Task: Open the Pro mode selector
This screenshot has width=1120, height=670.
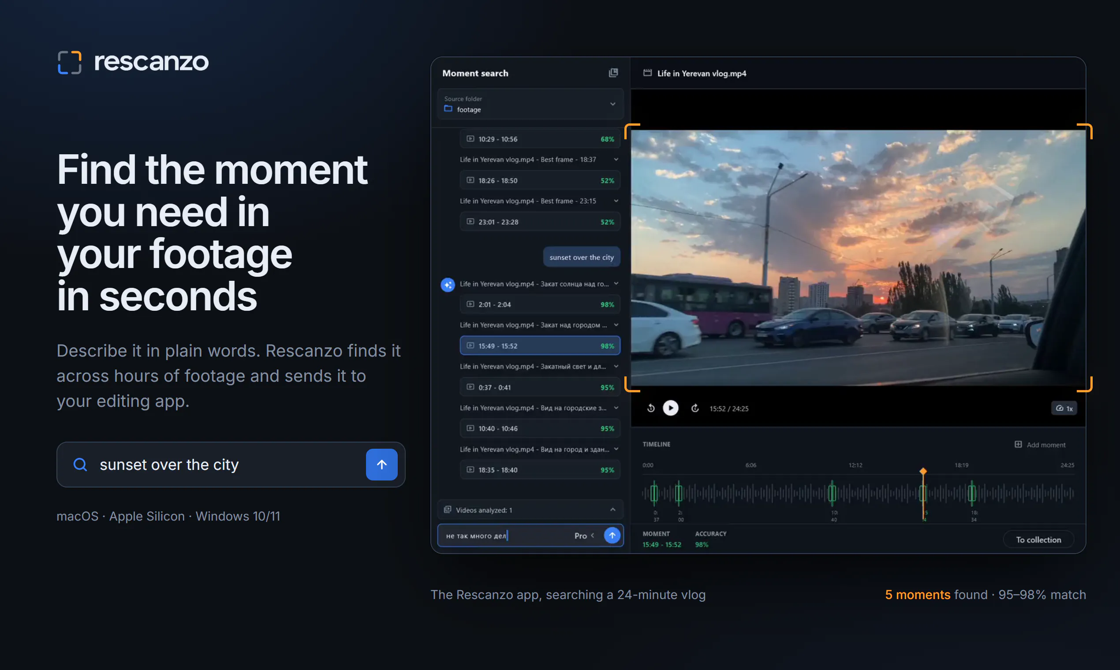Action: [584, 536]
